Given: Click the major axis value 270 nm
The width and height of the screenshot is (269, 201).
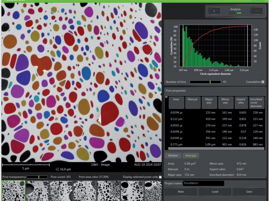Looking at the screenshot, I should click(210, 125).
